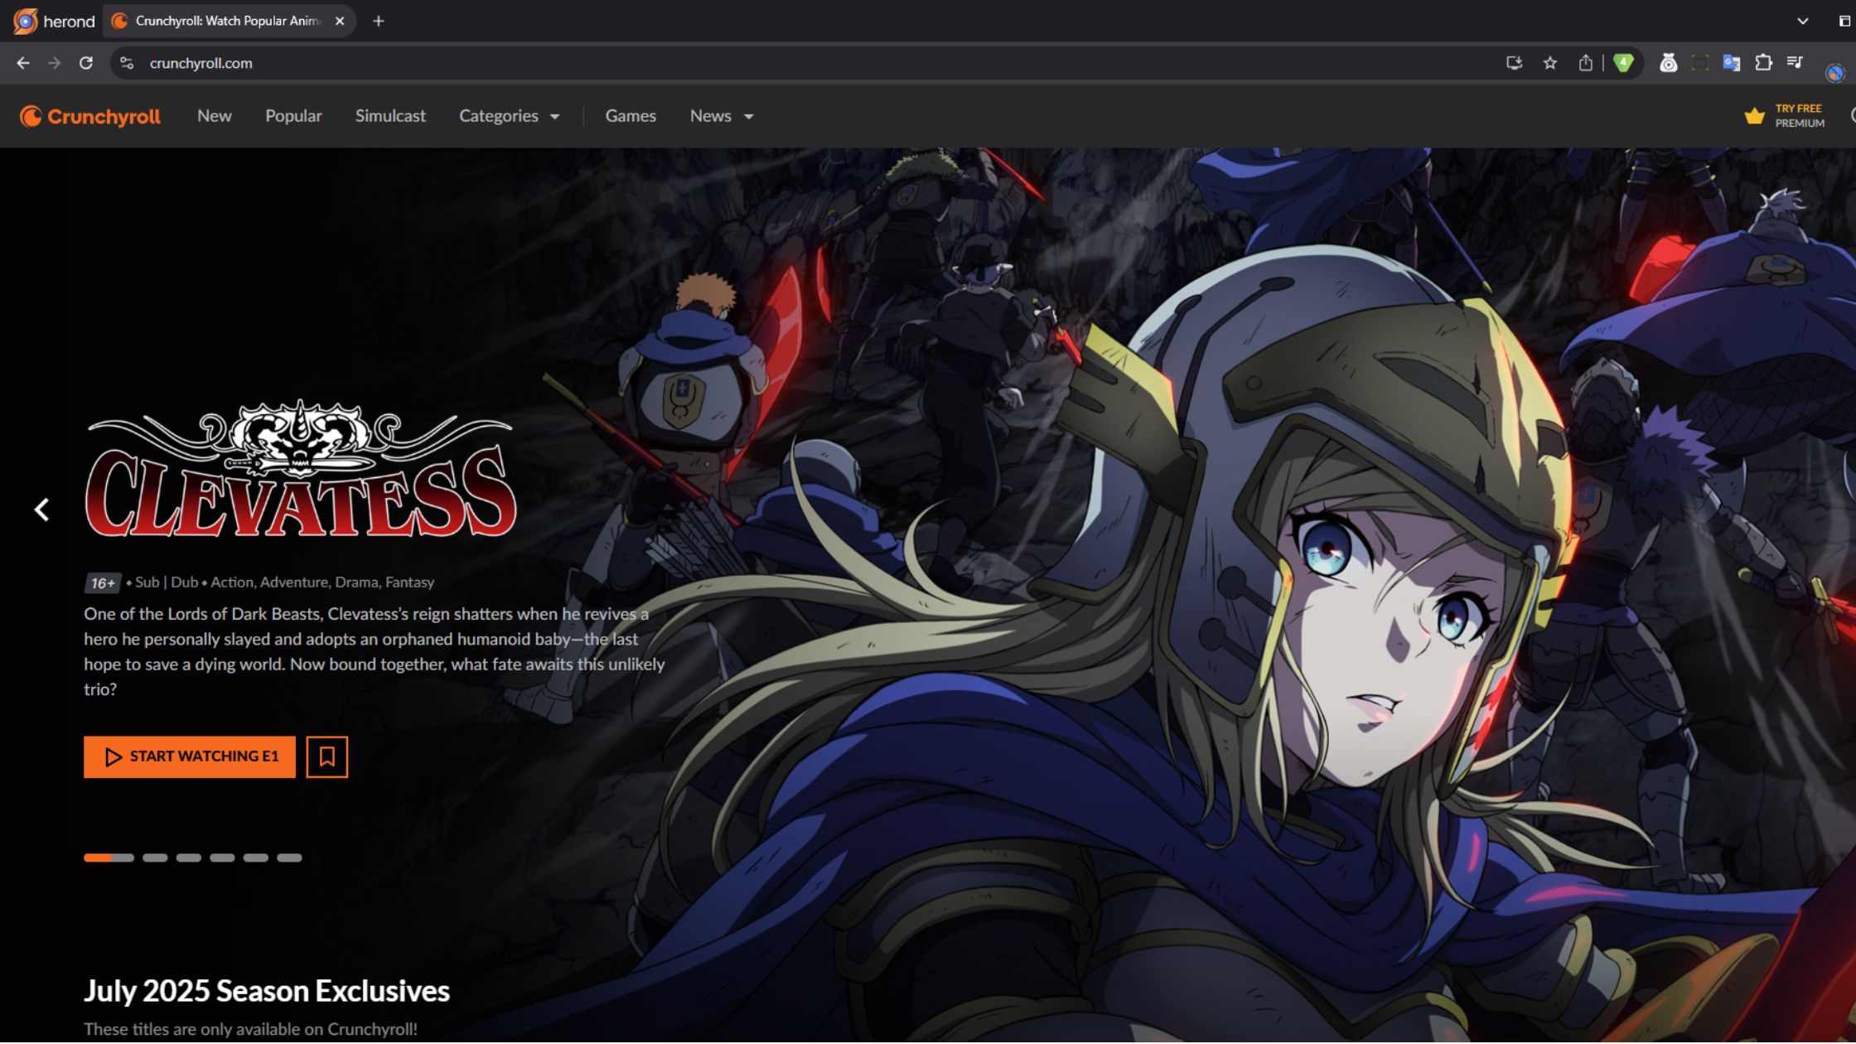Viewport: 1856px width, 1044px height.
Task: Jump to the fifth carousel slide
Action: click(x=256, y=858)
